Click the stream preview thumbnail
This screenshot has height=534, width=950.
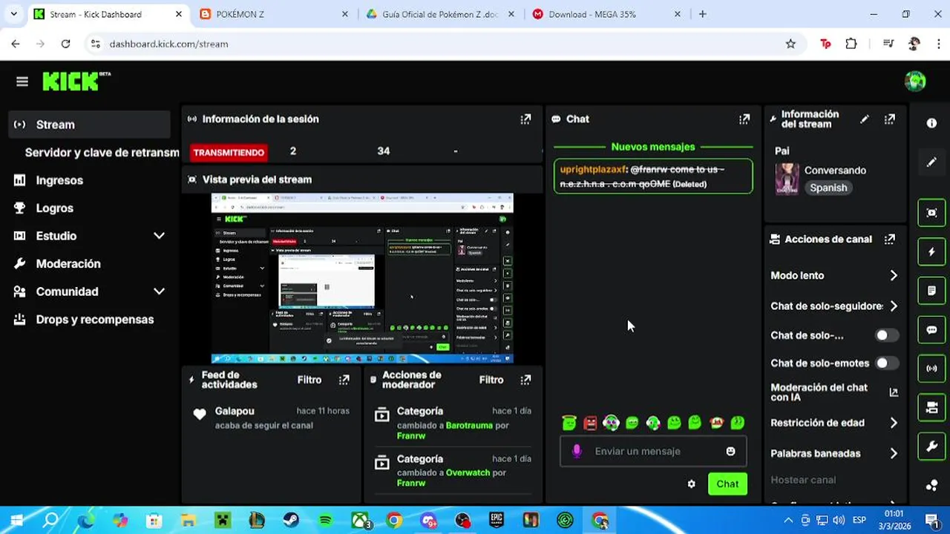[362, 278]
